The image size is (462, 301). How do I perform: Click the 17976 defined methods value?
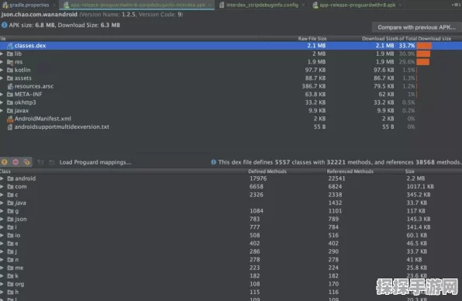258,178
